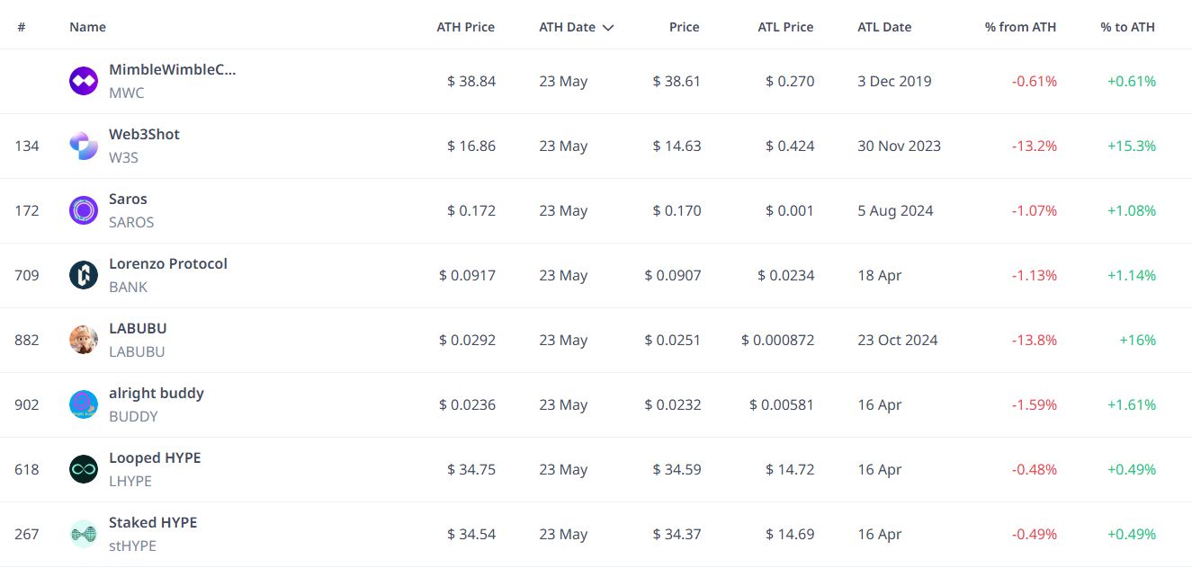The width and height of the screenshot is (1192, 568).
Task: Open the Web3Shot coin name link
Action: pos(144,134)
